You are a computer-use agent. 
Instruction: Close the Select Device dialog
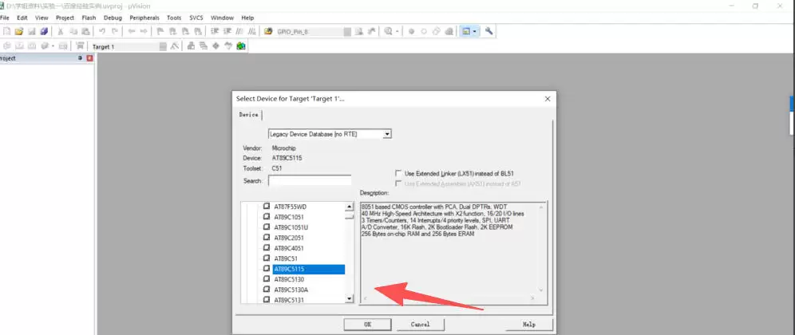[548, 99]
